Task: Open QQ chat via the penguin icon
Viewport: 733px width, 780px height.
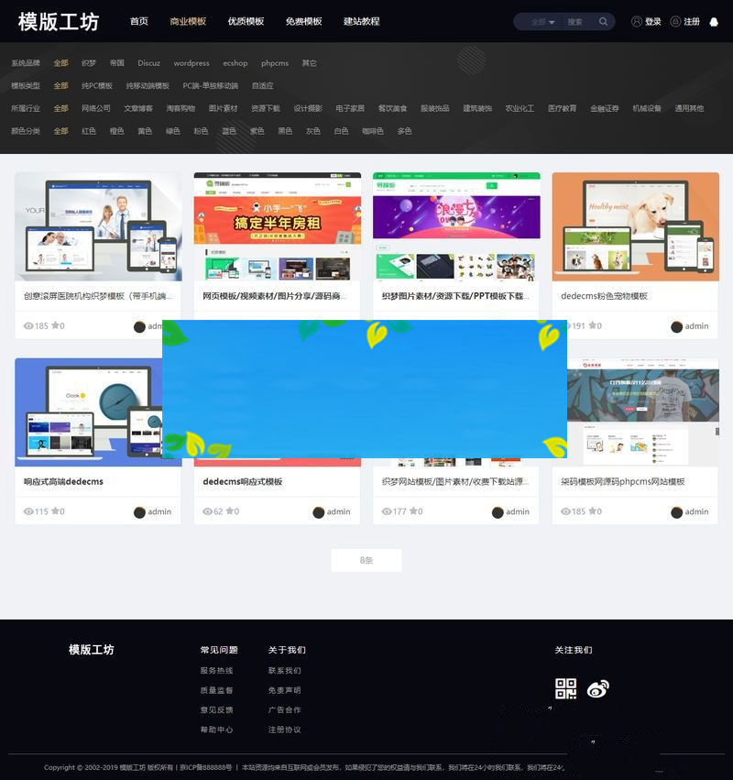Action: [x=714, y=21]
